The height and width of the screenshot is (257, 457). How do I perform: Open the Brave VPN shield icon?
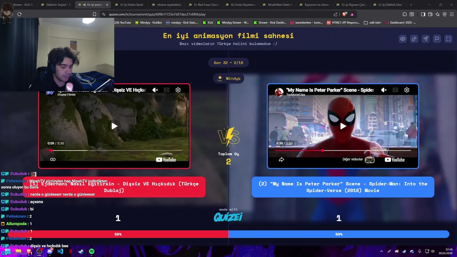point(445,14)
